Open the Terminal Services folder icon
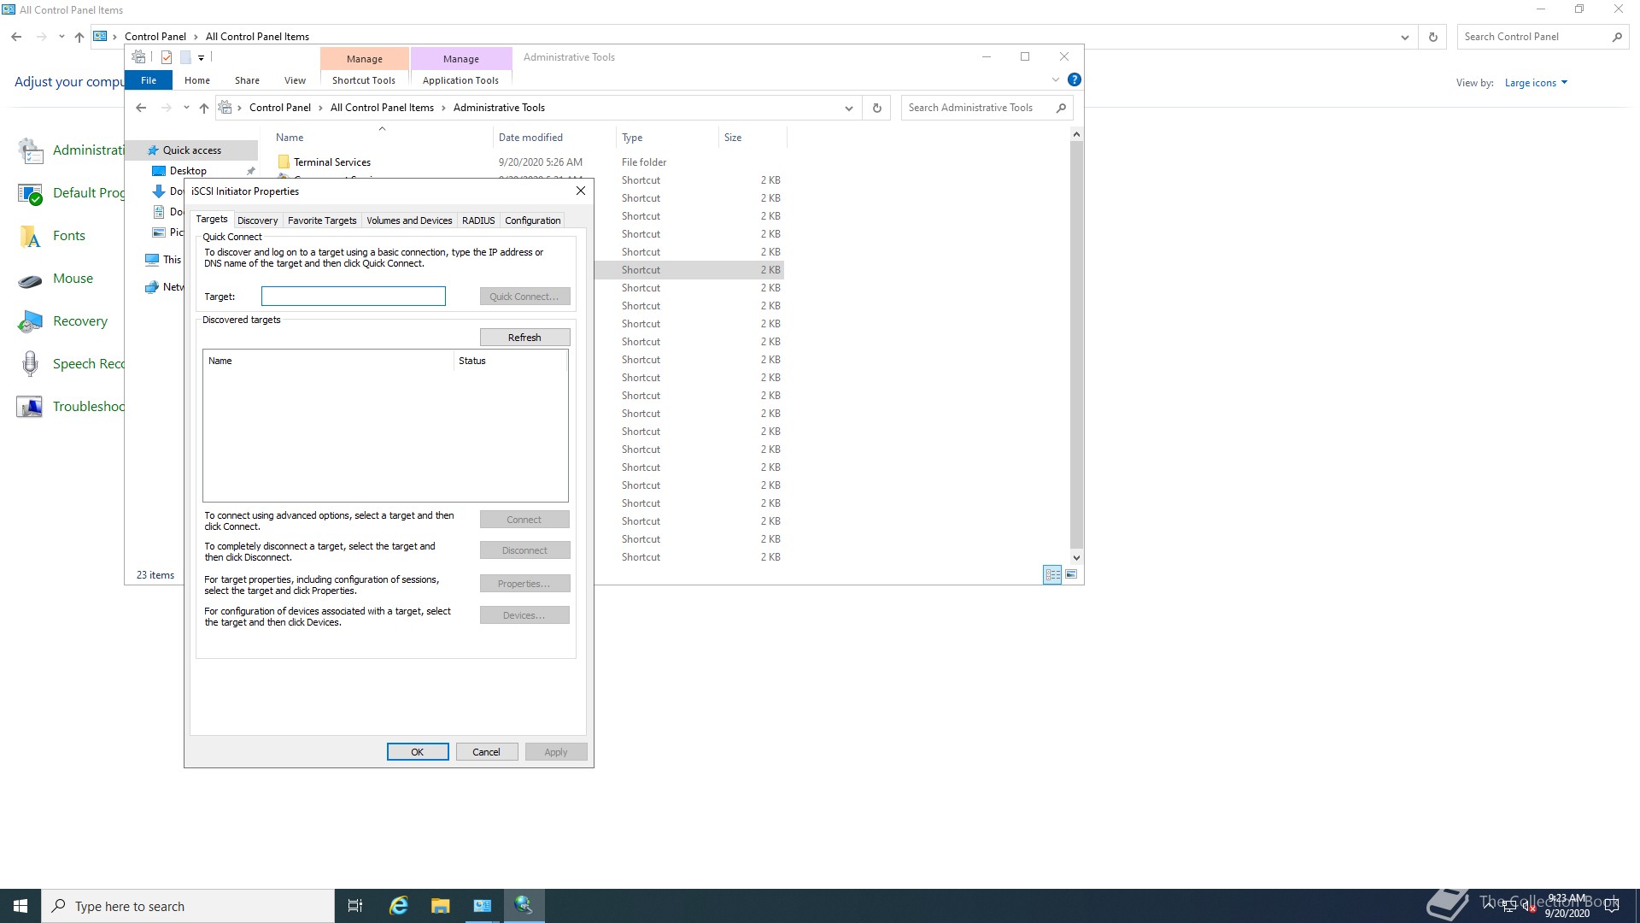This screenshot has width=1640, height=923. pyautogui.click(x=284, y=162)
